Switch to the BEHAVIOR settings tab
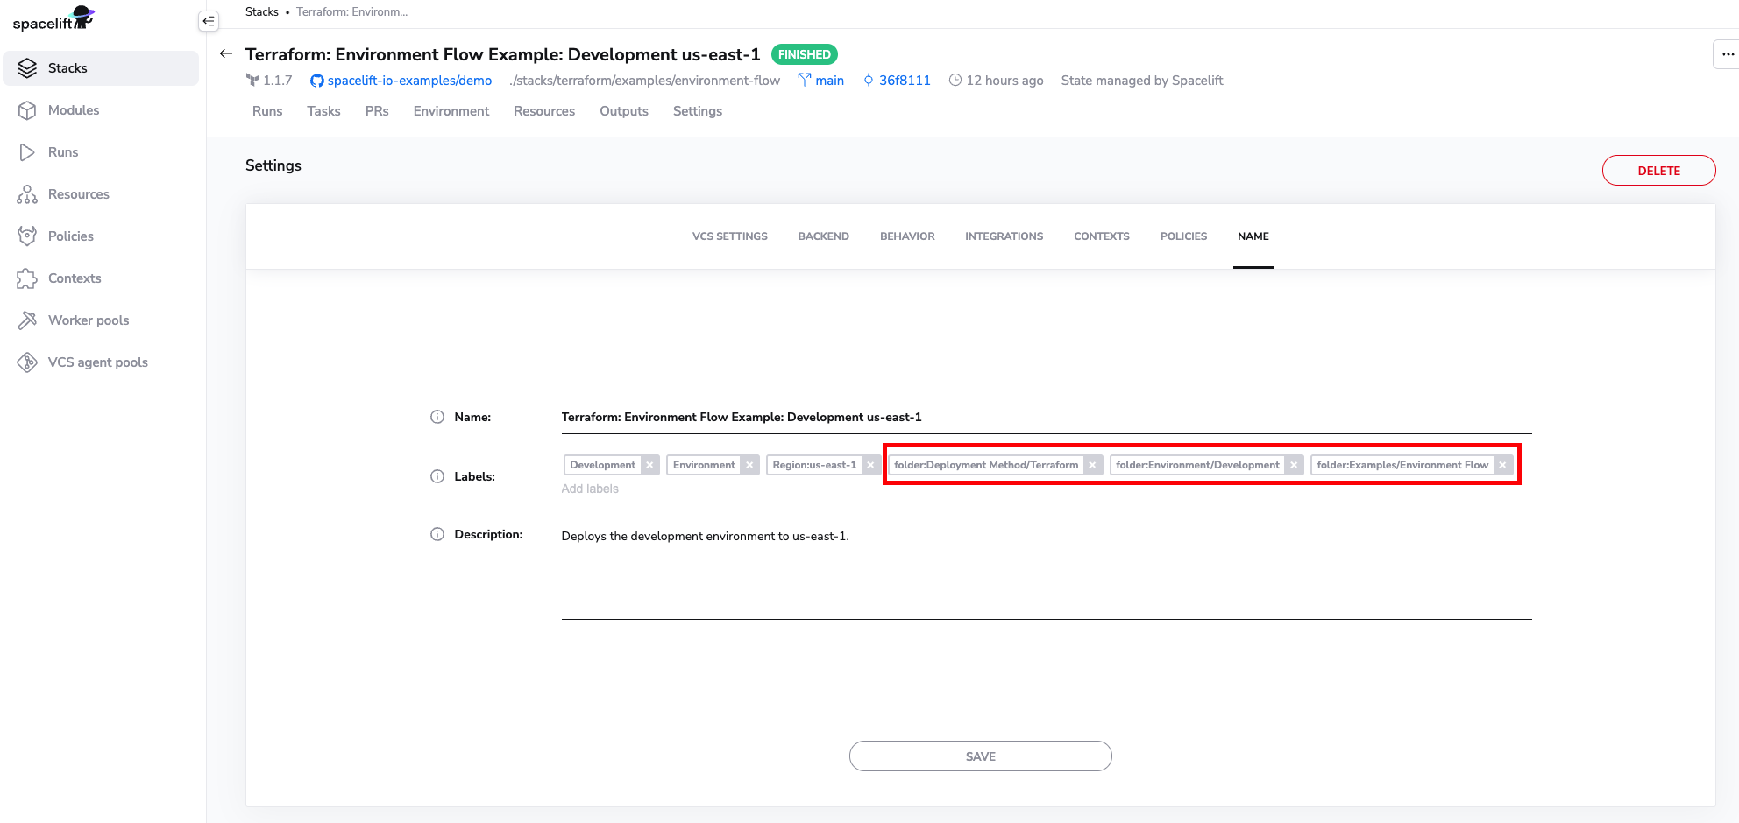The width and height of the screenshot is (1739, 823). tap(907, 236)
